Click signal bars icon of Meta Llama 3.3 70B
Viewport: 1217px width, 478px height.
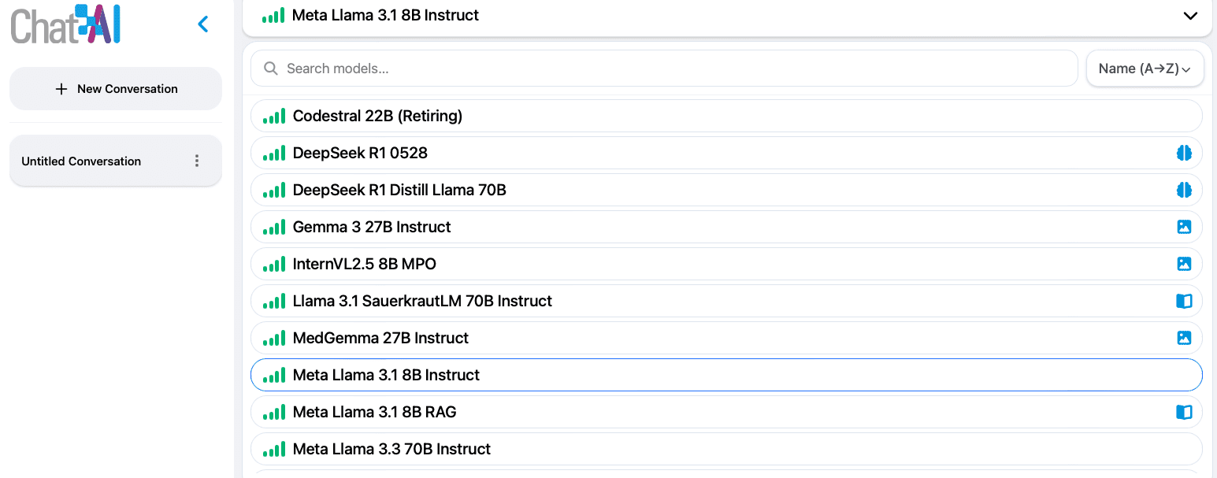click(x=273, y=450)
